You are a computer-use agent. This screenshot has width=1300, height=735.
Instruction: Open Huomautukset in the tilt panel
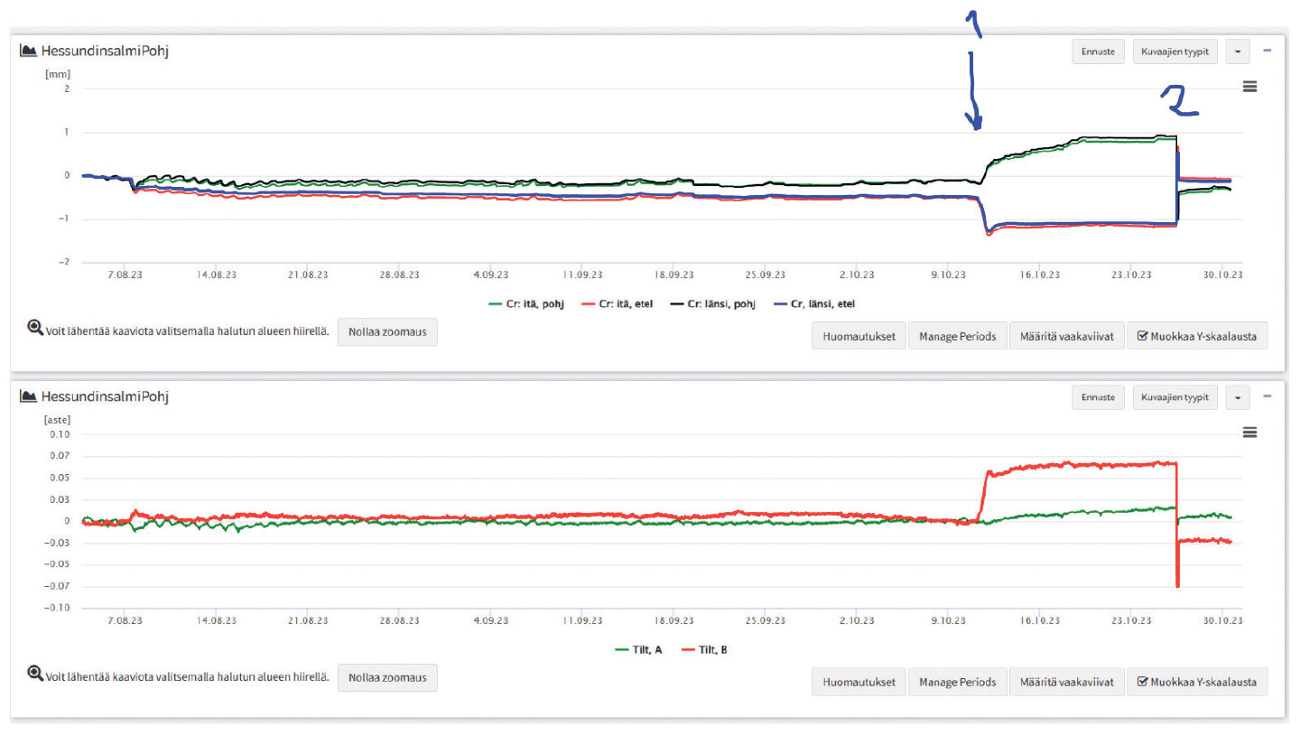coord(859,682)
